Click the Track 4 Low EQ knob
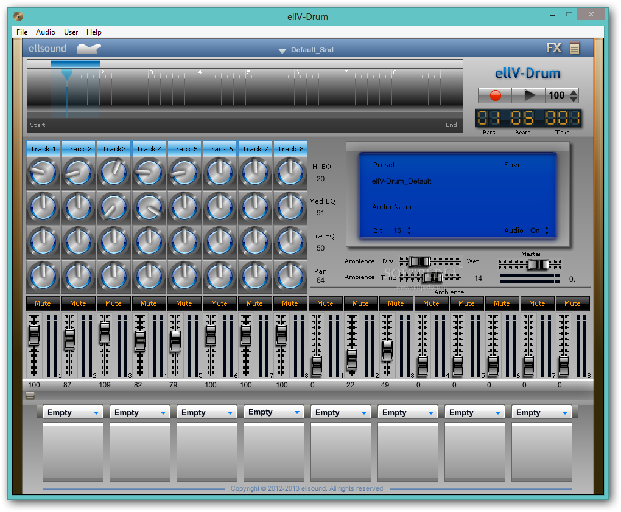The image size is (621, 512). pos(149,241)
